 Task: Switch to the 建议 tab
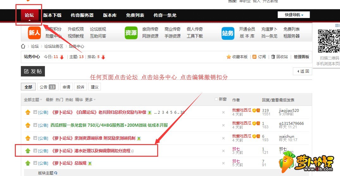pyautogui.click(x=95, y=87)
